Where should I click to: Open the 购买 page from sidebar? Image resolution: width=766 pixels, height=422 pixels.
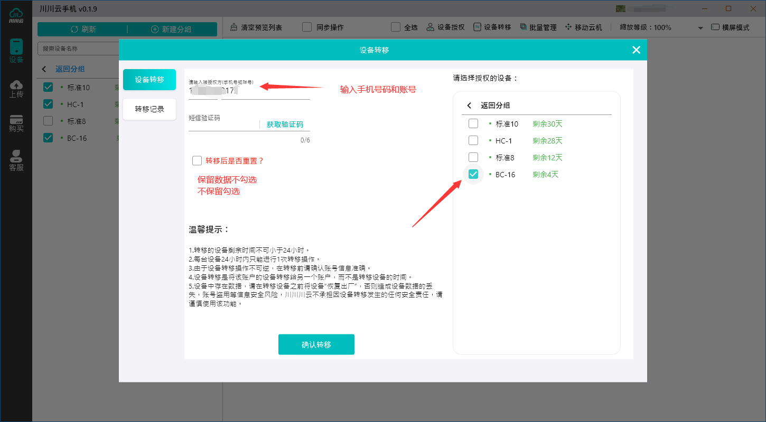[16, 122]
